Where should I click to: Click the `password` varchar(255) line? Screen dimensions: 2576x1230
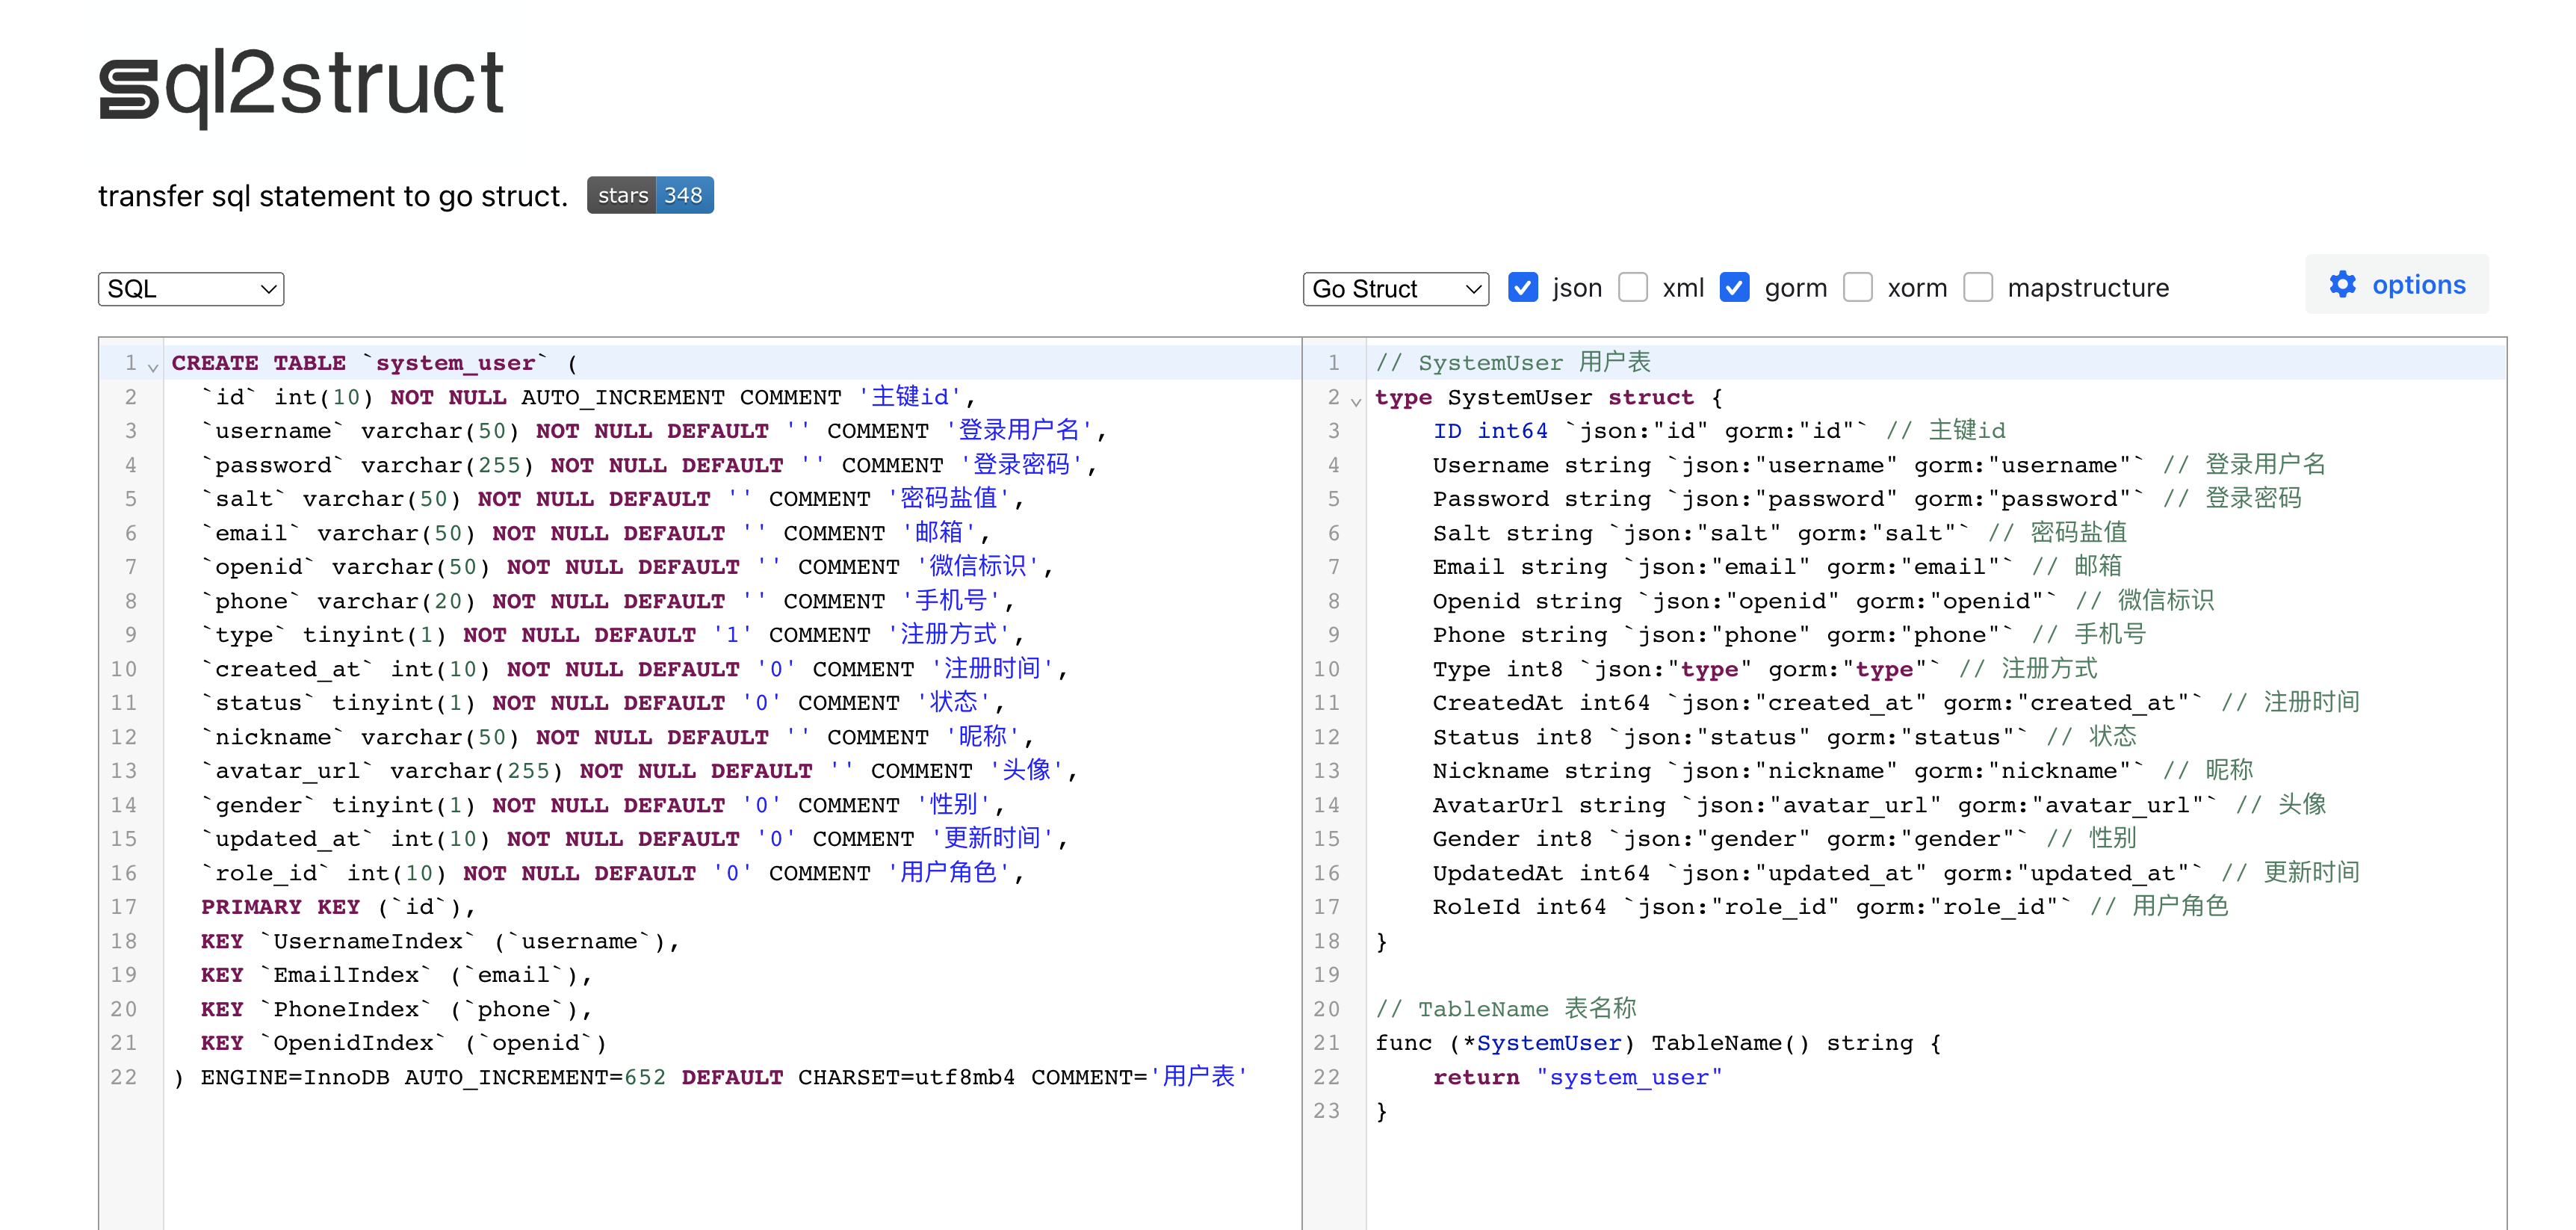pyautogui.click(x=649, y=465)
